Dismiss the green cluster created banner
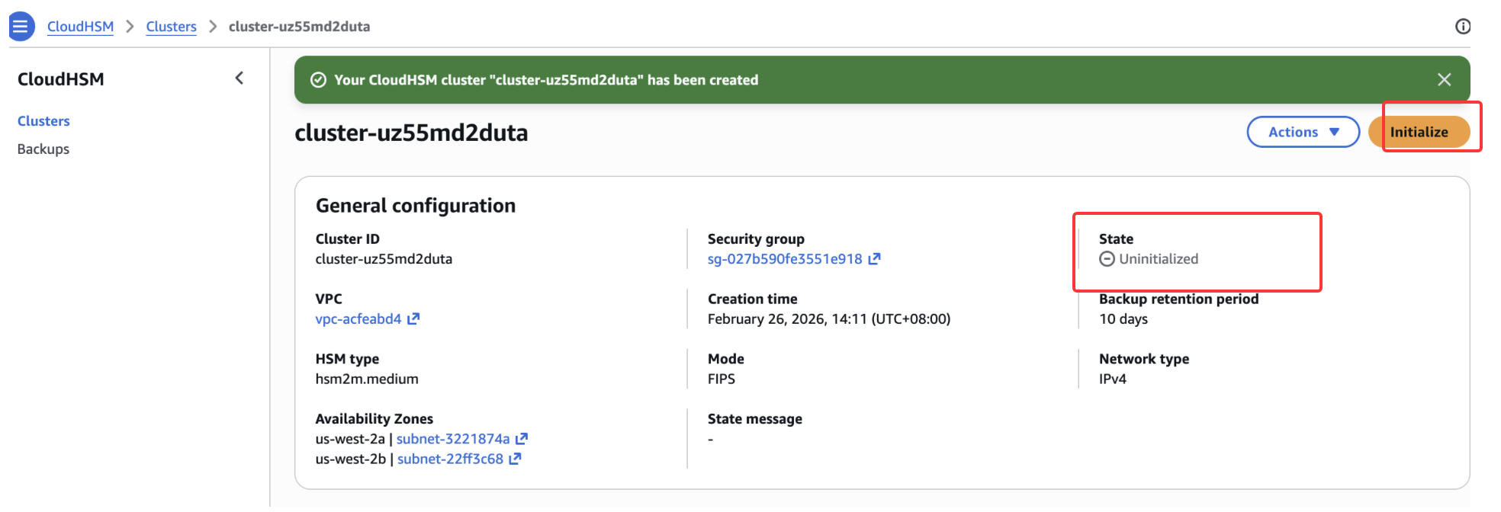 click(x=1443, y=80)
